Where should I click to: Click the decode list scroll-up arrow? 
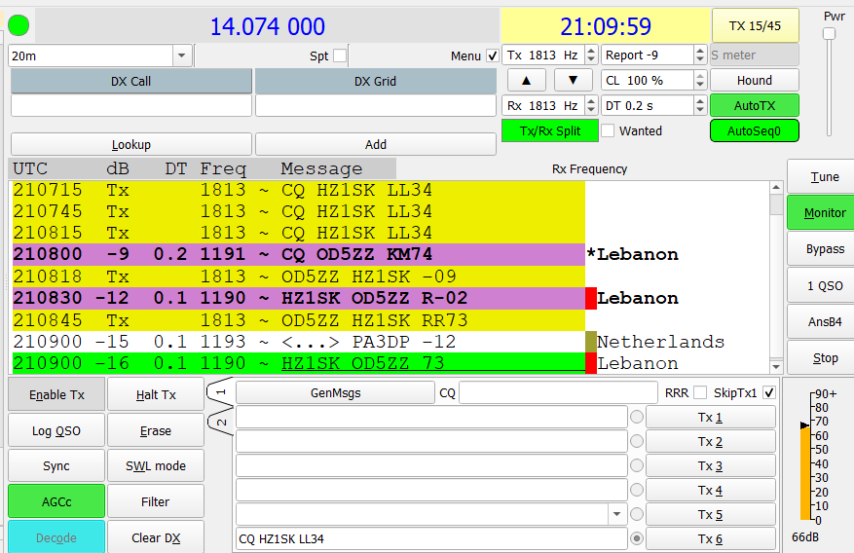(x=776, y=187)
